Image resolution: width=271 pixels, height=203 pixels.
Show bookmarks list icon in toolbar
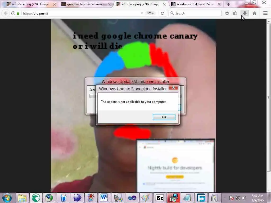pos(235,13)
